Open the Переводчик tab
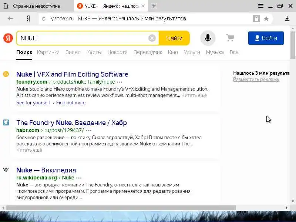 point(148,52)
